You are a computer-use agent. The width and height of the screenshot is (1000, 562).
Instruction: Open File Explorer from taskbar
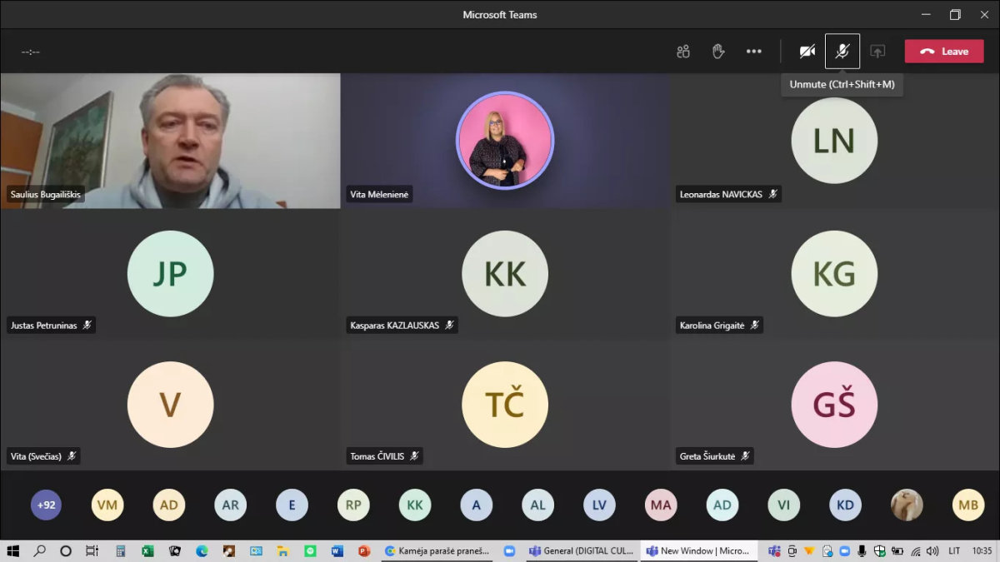282,551
